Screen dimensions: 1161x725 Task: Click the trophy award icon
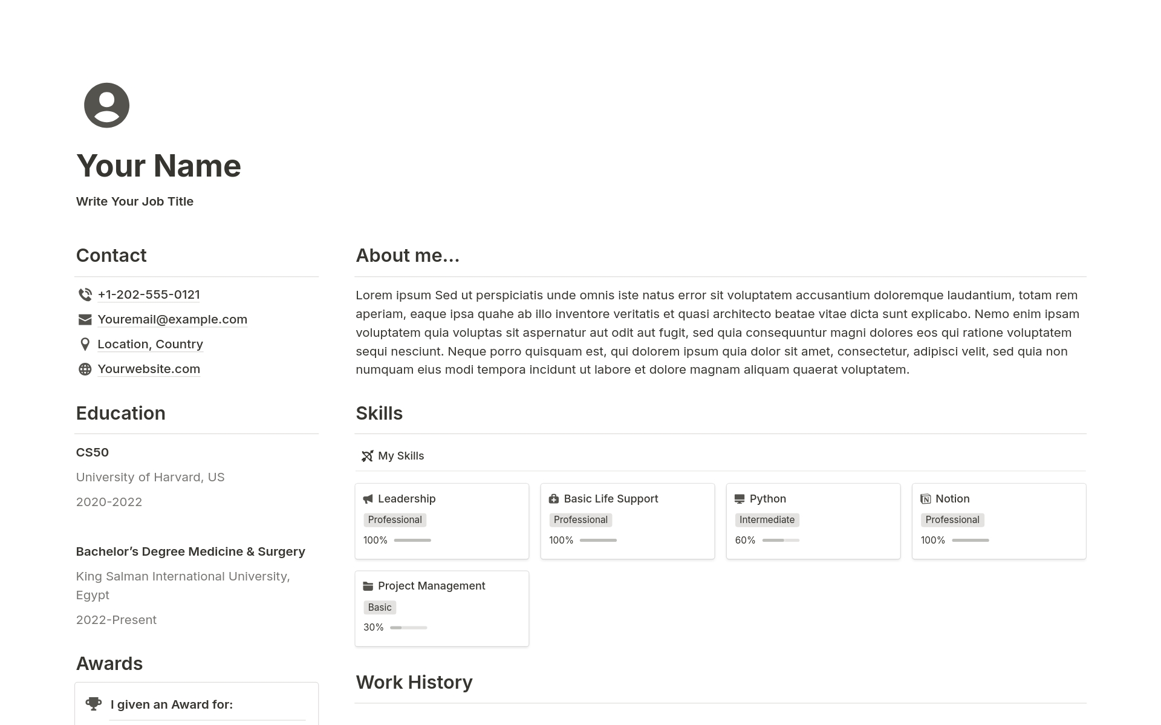click(94, 704)
